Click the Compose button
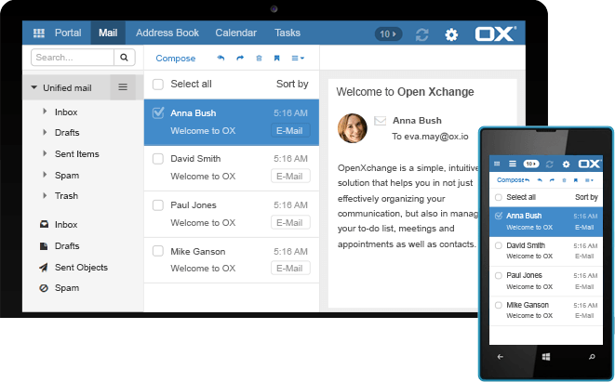Image resolution: width=615 pixels, height=382 pixels. tap(175, 59)
